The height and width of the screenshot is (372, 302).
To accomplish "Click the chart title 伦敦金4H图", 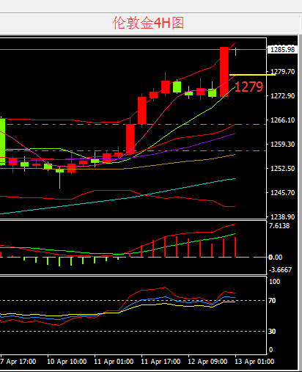I will (x=148, y=23).
